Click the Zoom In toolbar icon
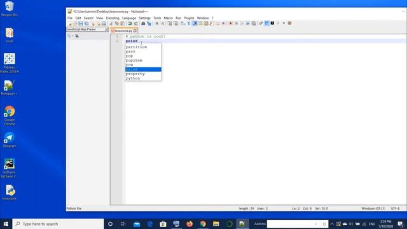The image size is (407, 229). [x=156, y=24]
